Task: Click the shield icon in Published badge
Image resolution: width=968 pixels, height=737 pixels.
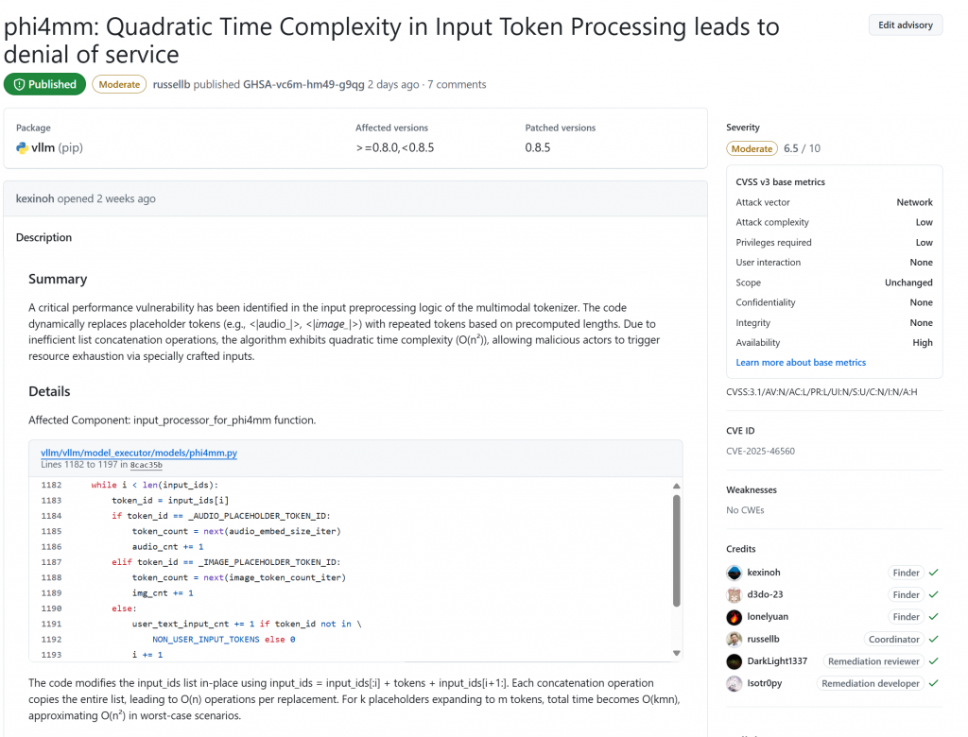Action: coord(19,84)
